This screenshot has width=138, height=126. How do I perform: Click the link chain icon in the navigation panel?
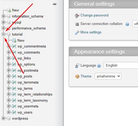tap(55, 4)
